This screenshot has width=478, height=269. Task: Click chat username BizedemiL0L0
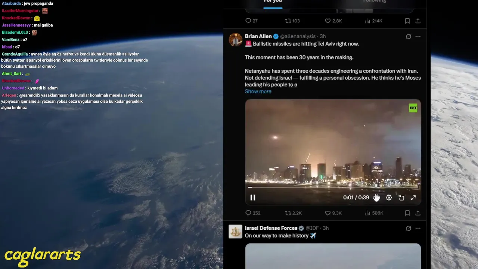point(15,33)
